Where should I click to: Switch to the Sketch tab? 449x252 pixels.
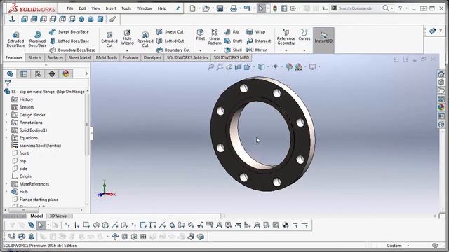click(x=34, y=57)
